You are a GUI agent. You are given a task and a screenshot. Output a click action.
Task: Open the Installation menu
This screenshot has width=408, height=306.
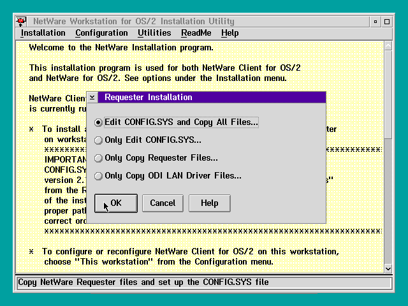[43, 33]
